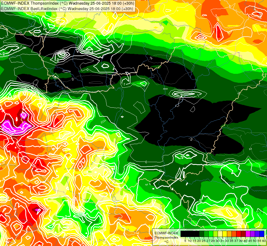The width and height of the screenshot is (267, 246).
Task: Click the dark green 20–25 legend swatch
Action: point(202,234)
